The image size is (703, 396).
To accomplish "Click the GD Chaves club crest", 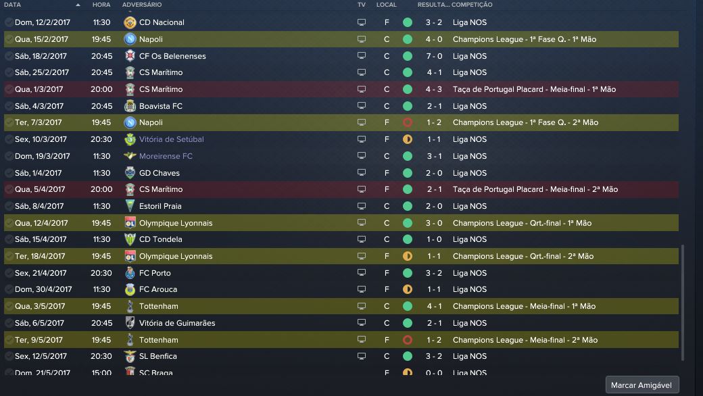I will 130,173.
